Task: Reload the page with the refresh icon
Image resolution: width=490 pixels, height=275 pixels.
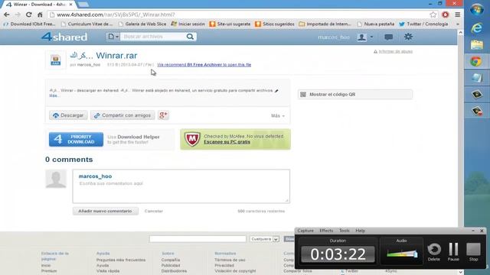Action: click(29, 15)
